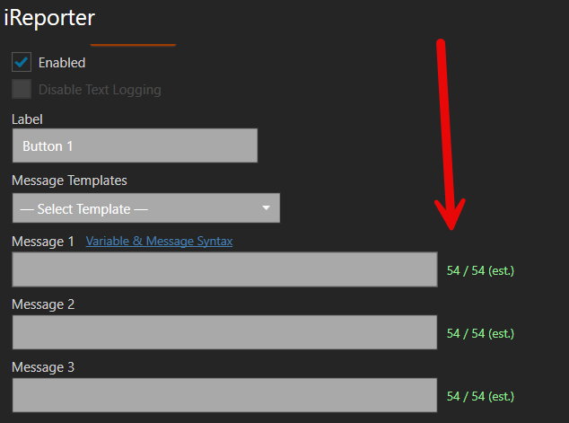
Task: Click the Label caption above Button 1 field
Action: pos(27,119)
